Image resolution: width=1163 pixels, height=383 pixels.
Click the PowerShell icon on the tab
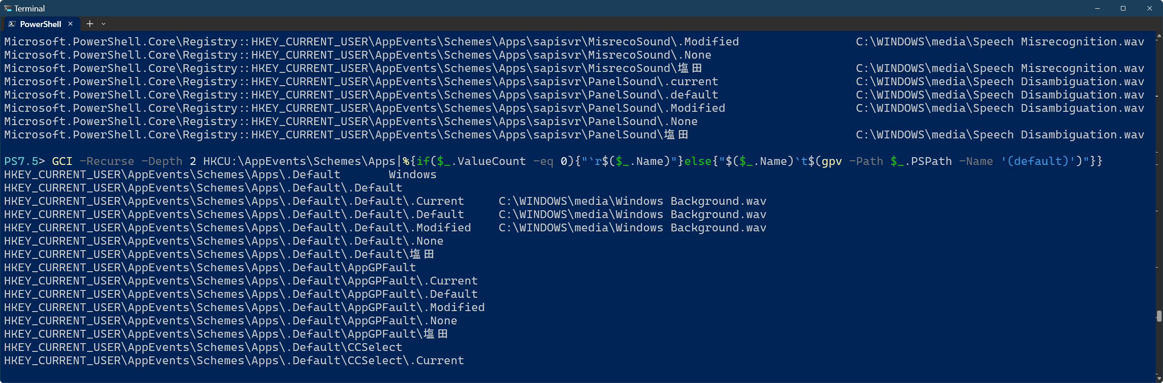click(12, 24)
